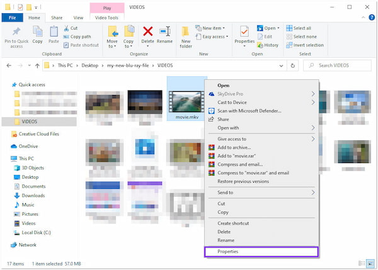Click the Copy ribbon icon
The width and height of the screenshot is (378, 270).
pos(37,32)
